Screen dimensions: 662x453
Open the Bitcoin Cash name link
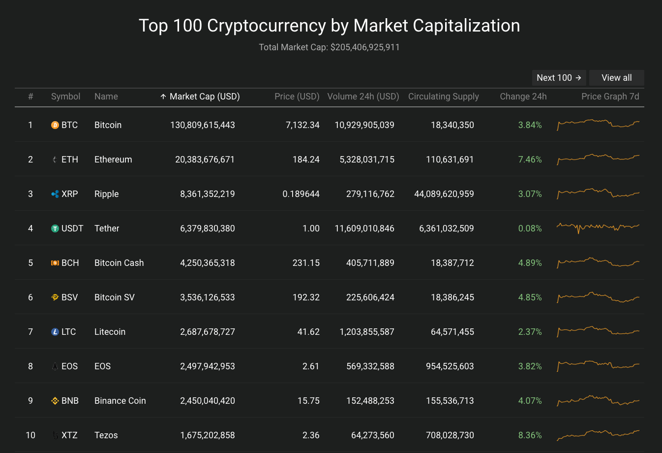point(119,263)
